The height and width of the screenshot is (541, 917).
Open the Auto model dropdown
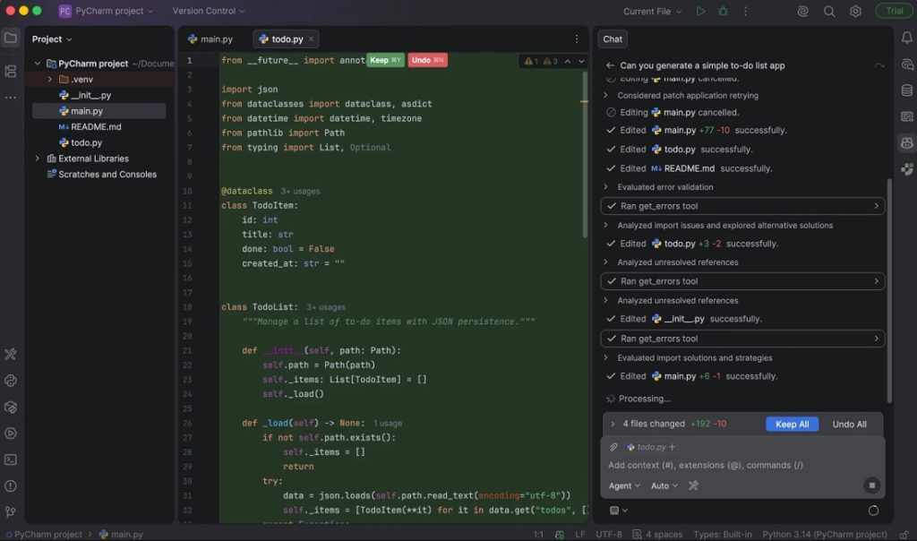coord(664,485)
